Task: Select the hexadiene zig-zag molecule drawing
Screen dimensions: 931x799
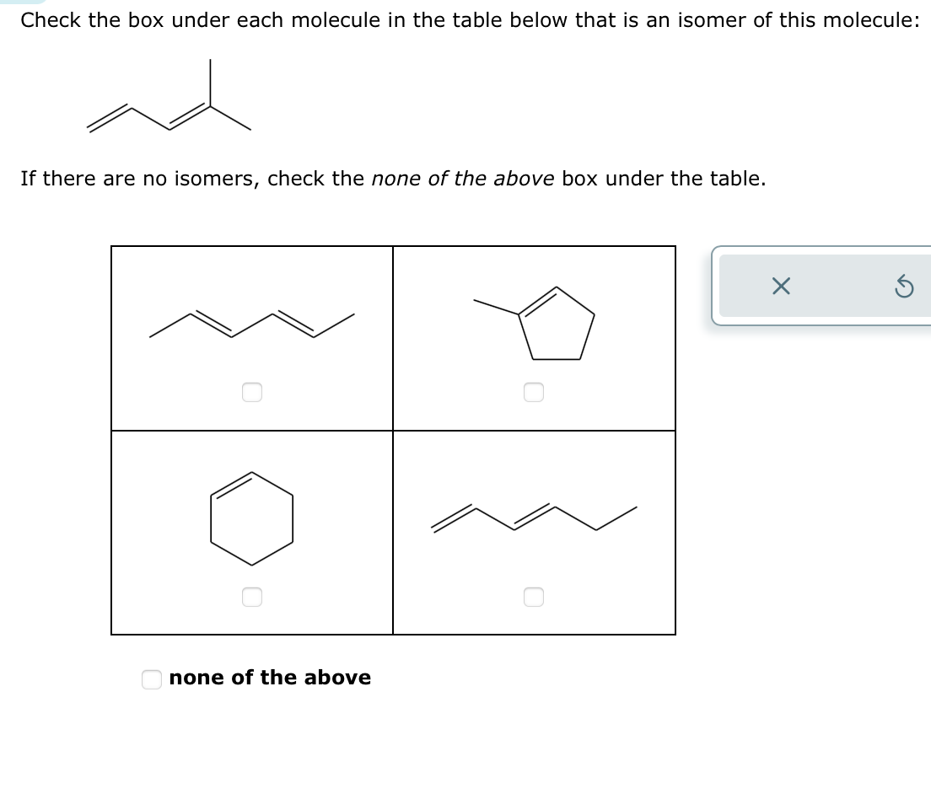Action: (x=252, y=324)
